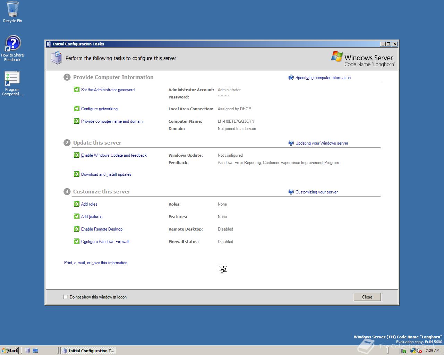Open 'Enable Windows Update and feedback'
The image size is (444, 355).
(x=114, y=155)
